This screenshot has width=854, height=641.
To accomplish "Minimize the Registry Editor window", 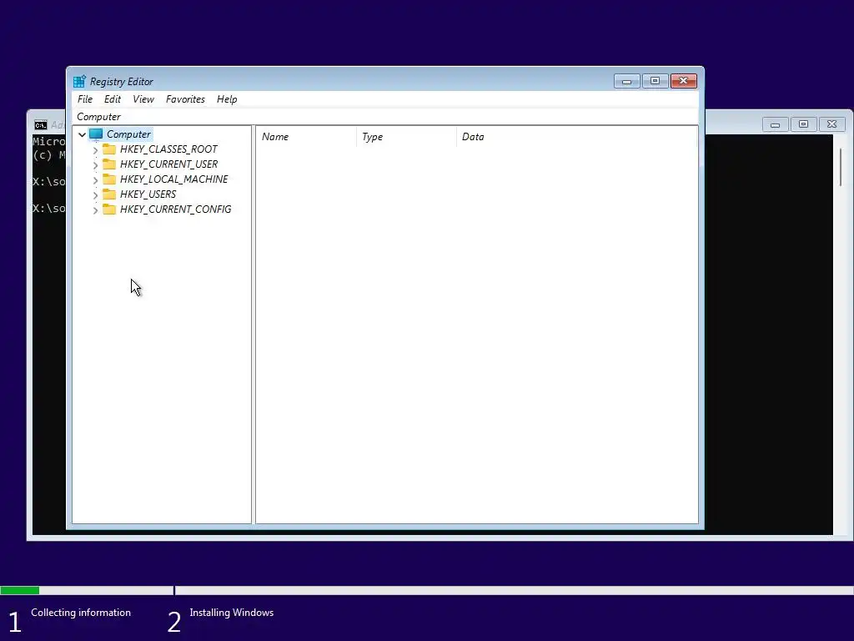I will 626,81.
